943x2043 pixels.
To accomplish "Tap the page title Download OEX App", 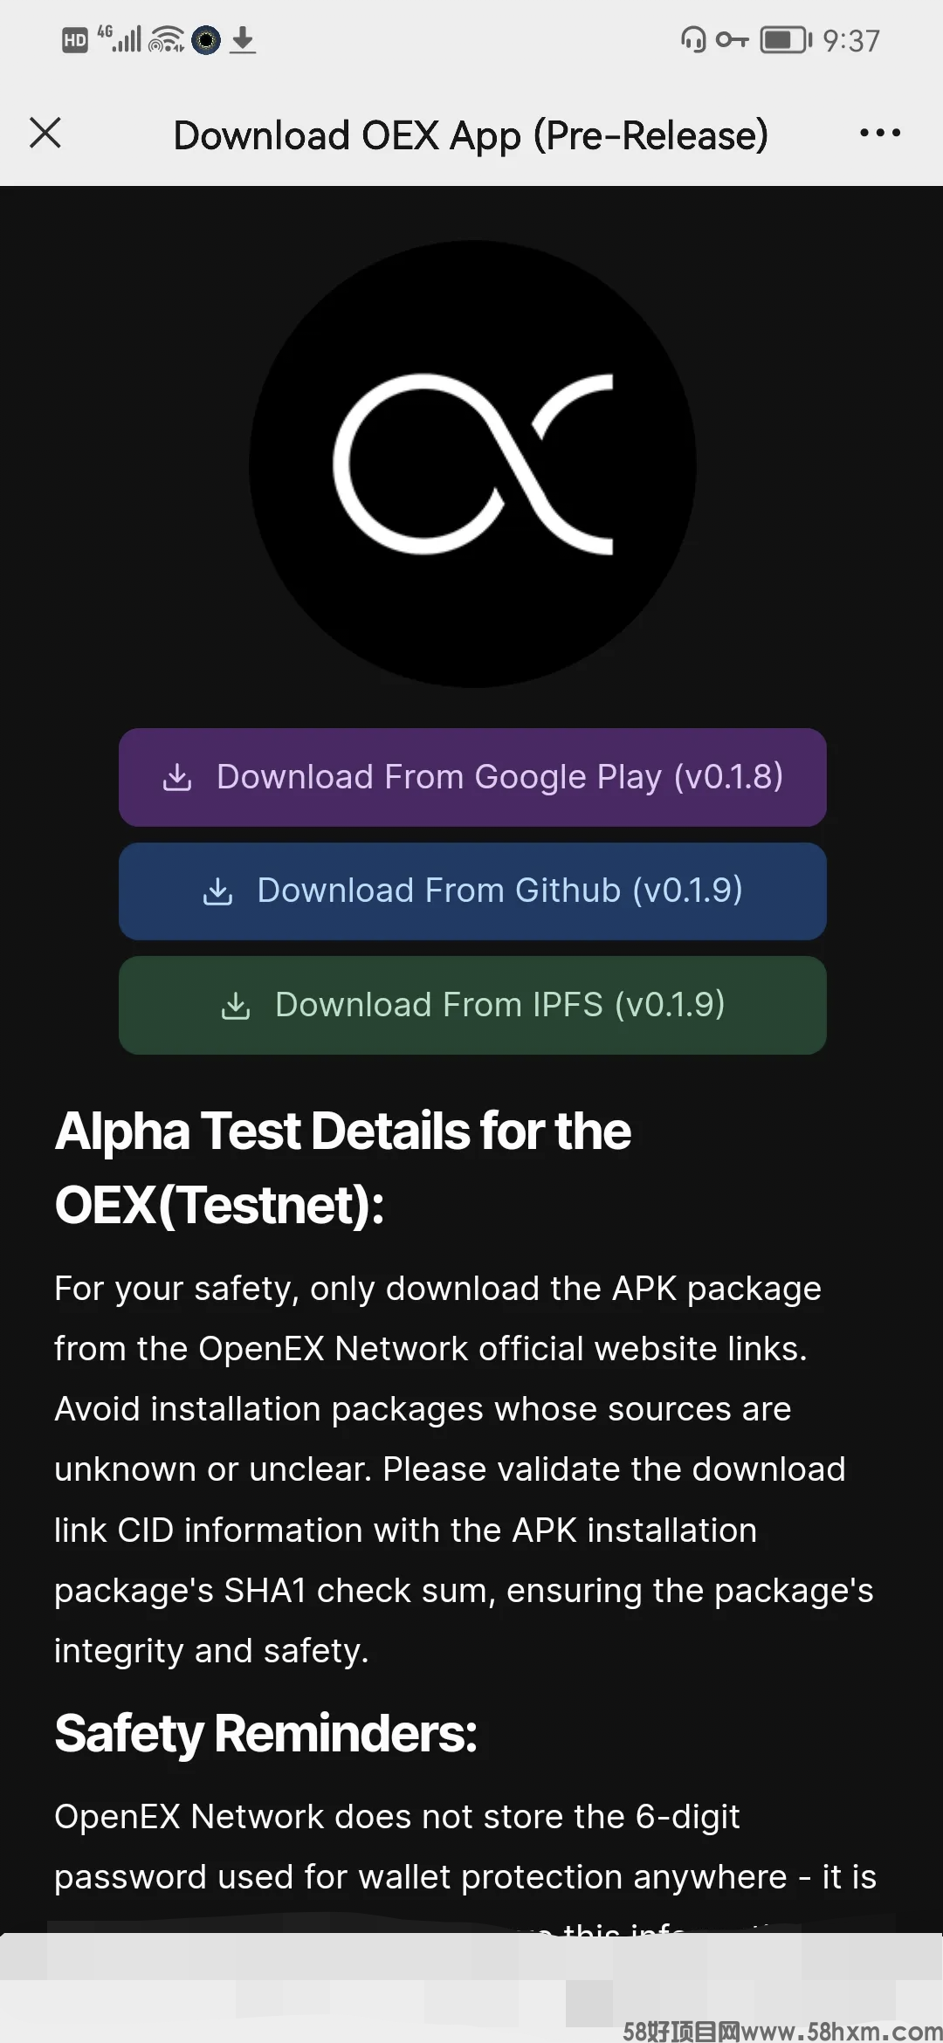I will (x=471, y=135).
